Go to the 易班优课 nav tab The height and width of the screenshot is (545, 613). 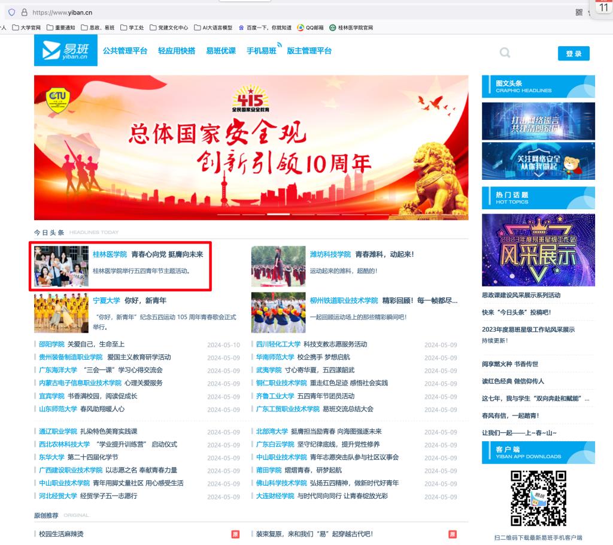[x=221, y=51]
